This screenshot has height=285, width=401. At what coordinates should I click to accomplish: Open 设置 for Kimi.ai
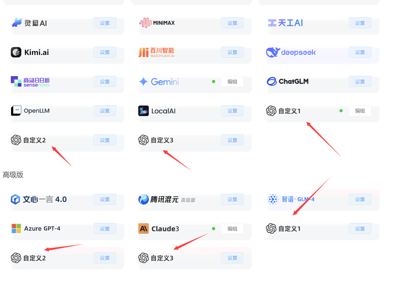[105, 52]
